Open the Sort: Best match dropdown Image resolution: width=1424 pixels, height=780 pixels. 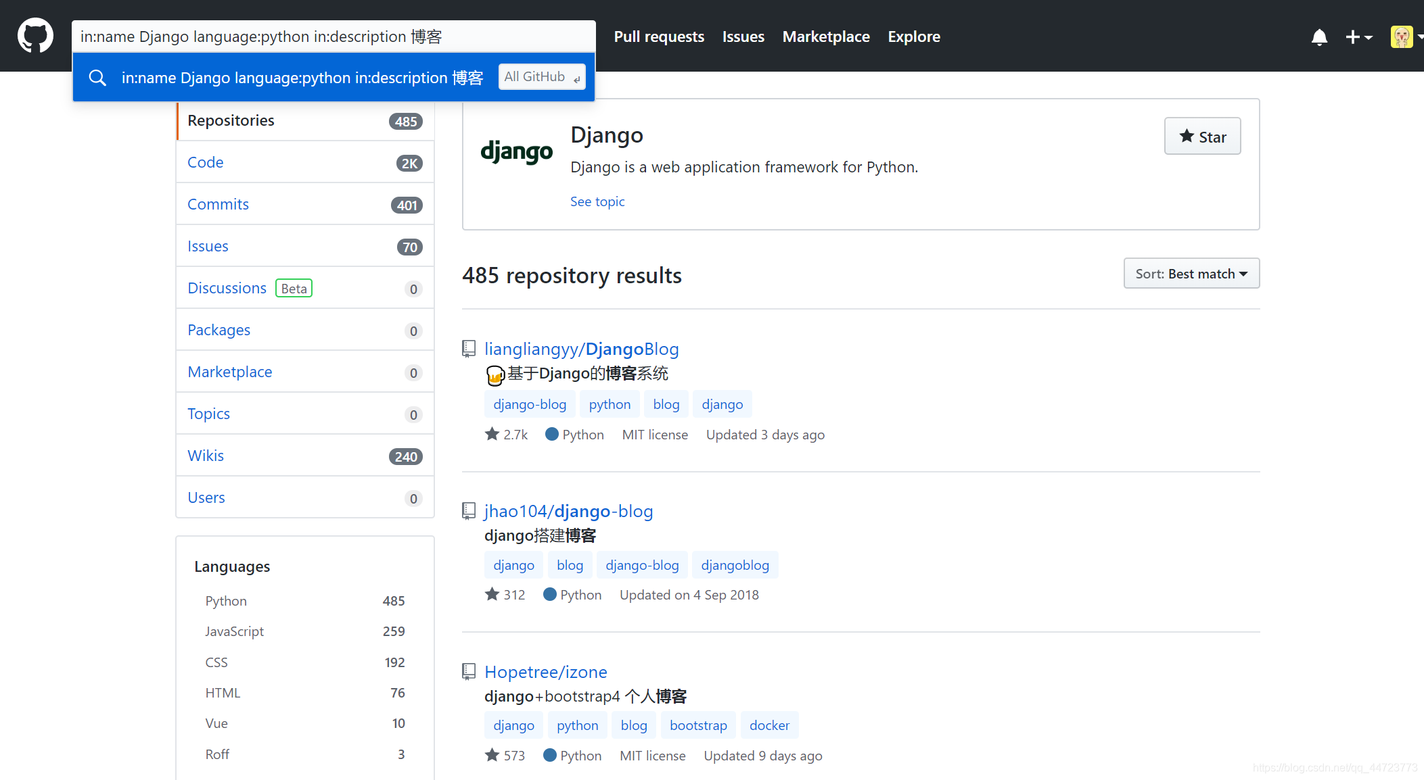[x=1191, y=273]
